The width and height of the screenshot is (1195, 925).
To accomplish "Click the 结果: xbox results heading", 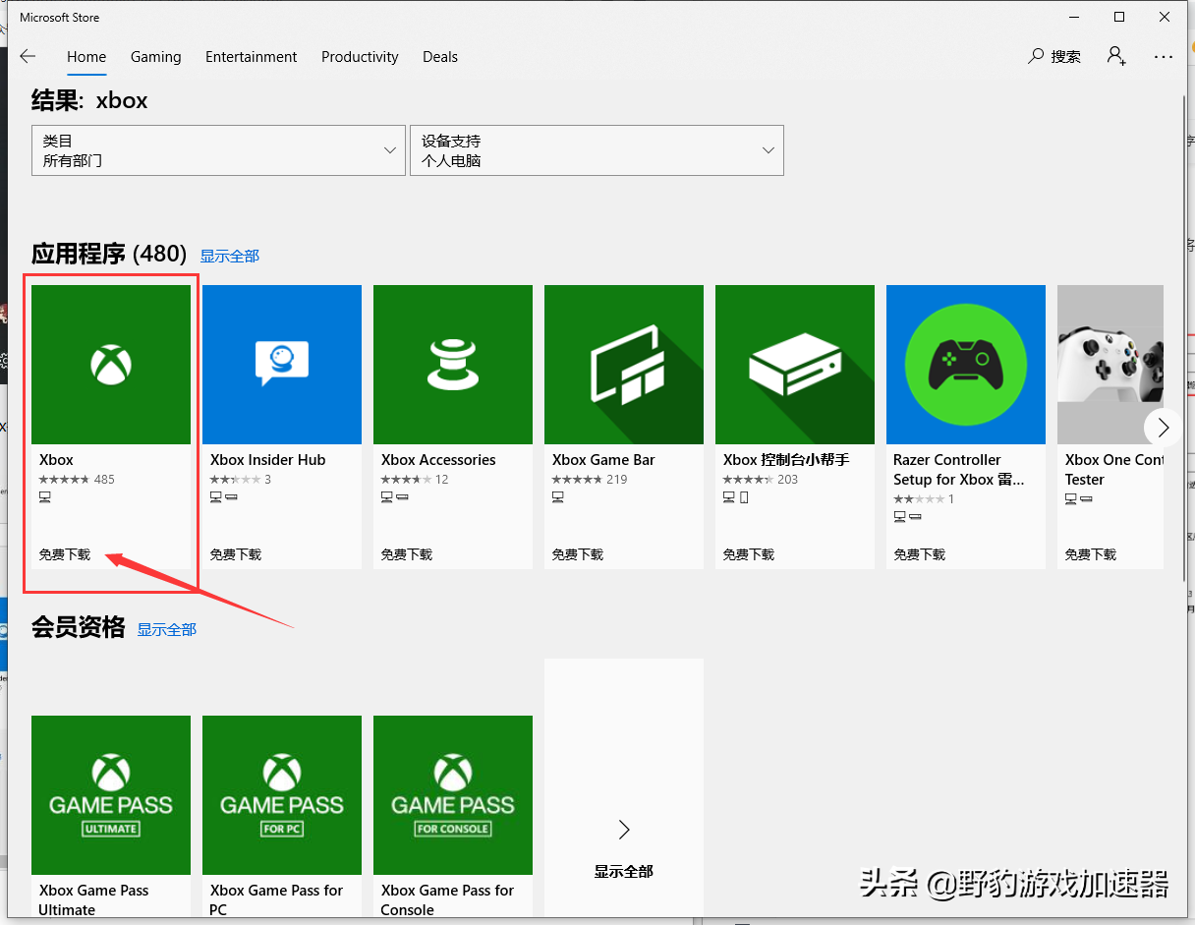I will point(89,100).
